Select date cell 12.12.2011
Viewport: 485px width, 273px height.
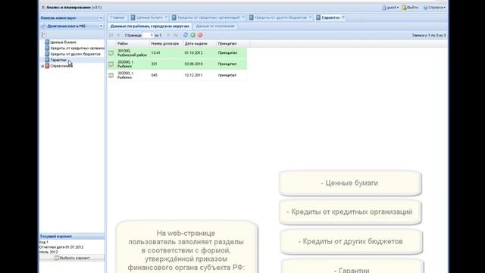(x=199, y=75)
